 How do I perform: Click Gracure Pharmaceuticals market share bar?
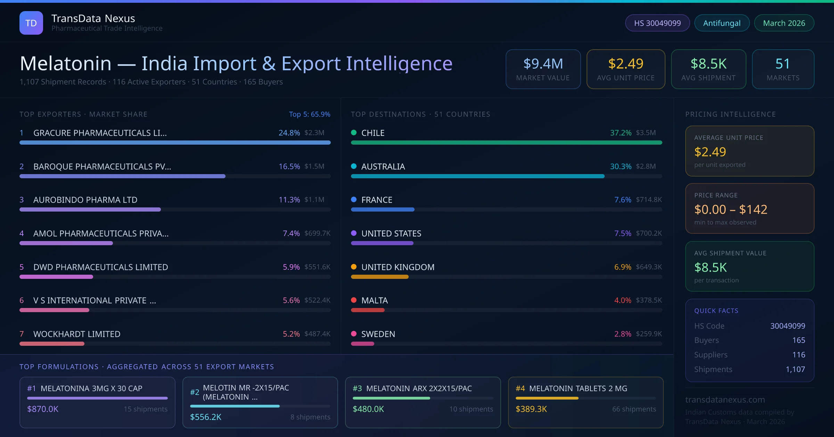tap(175, 143)
